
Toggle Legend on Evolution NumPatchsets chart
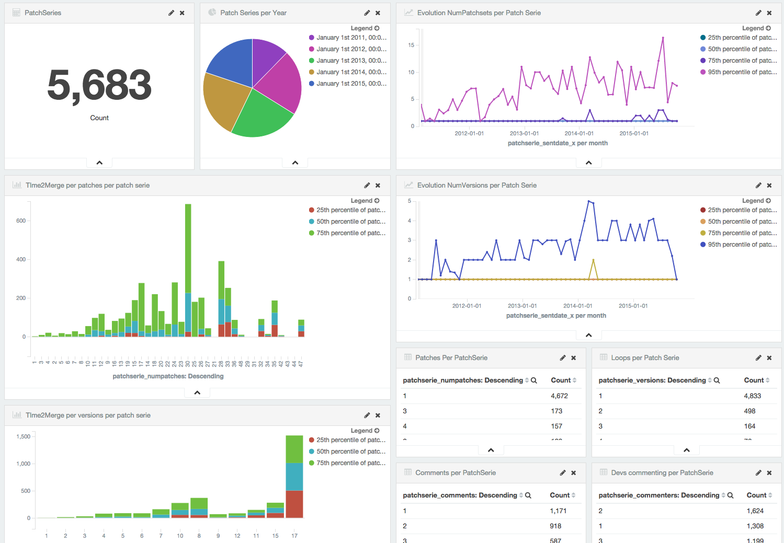pyautogui.click(x=756, y=28)
